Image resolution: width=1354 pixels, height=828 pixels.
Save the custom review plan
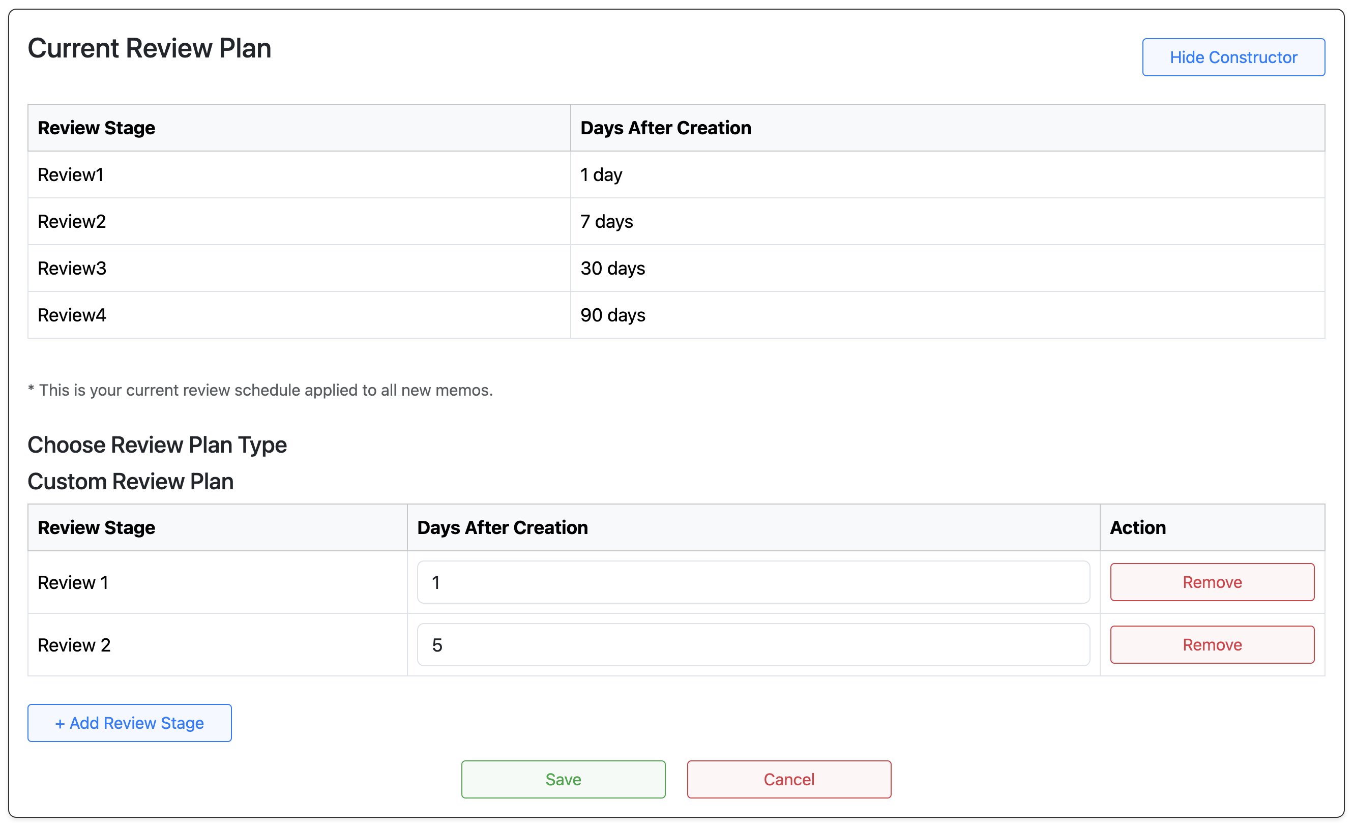point(563,779)
